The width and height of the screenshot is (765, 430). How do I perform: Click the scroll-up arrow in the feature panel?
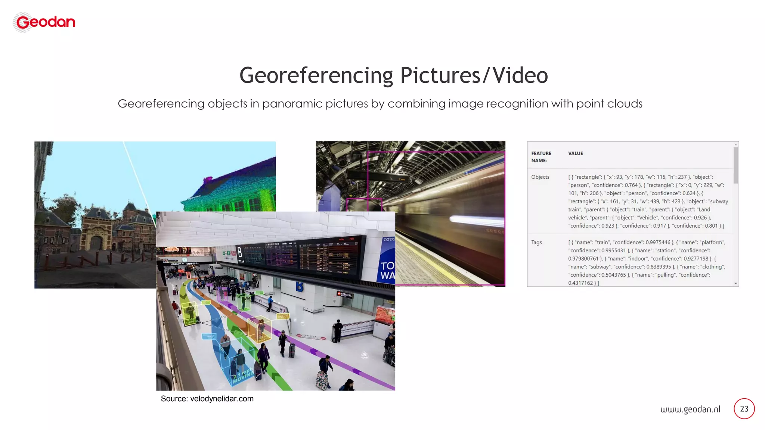(x=735, y=144)
